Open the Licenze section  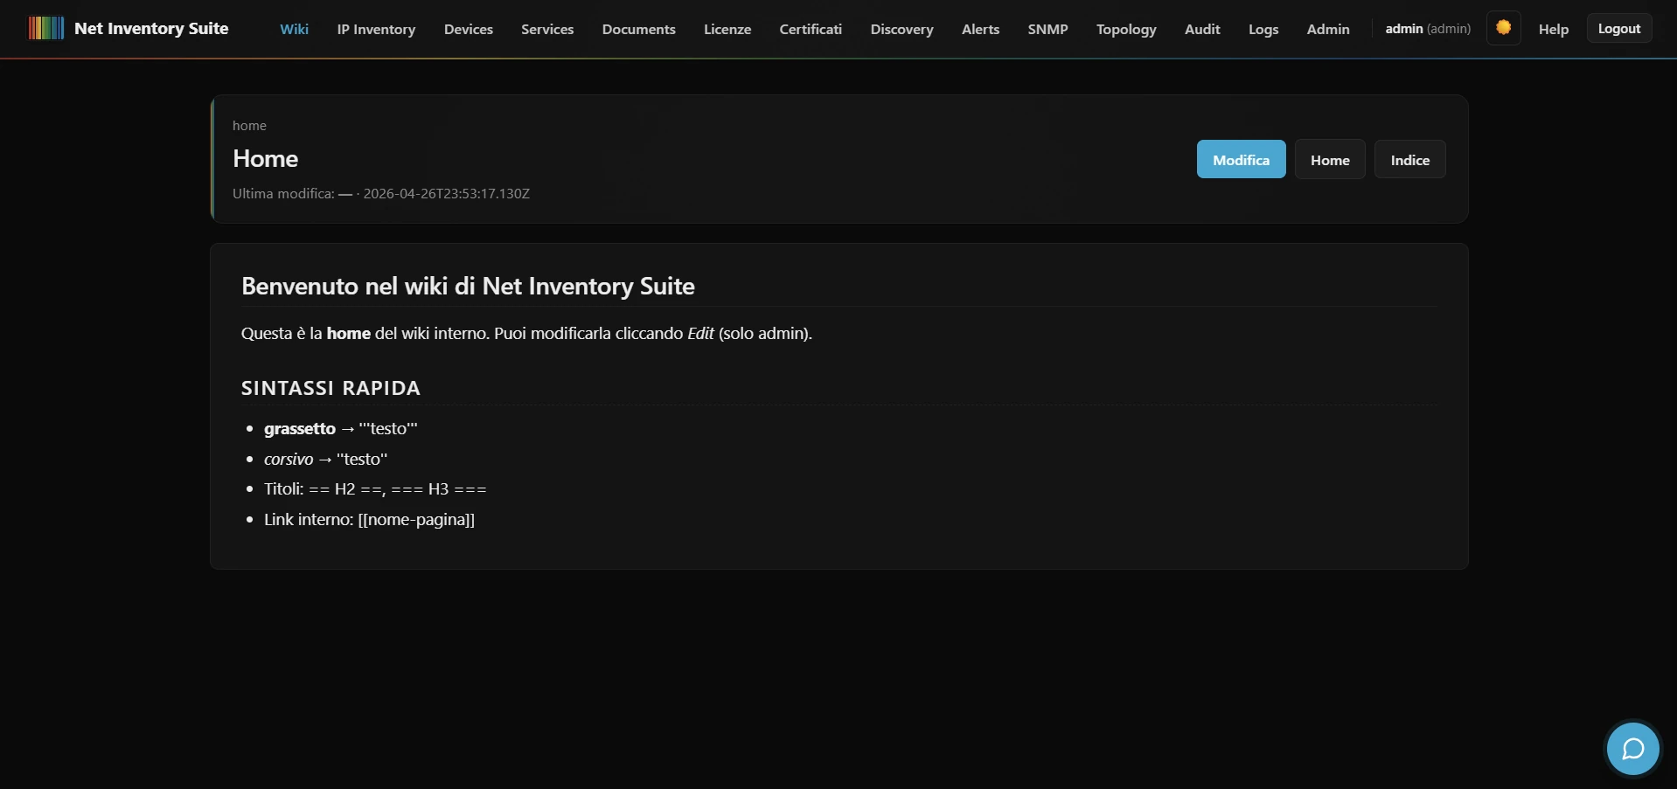tap(727, 29)
